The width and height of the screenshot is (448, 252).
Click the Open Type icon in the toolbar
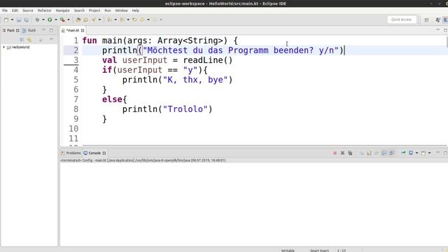click(x=78, y=20)
